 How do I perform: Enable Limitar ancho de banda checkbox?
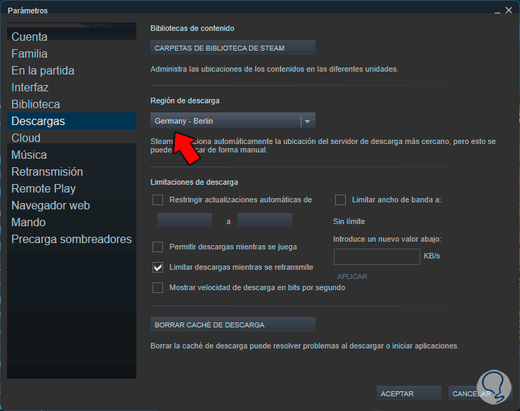click(340, 200)
